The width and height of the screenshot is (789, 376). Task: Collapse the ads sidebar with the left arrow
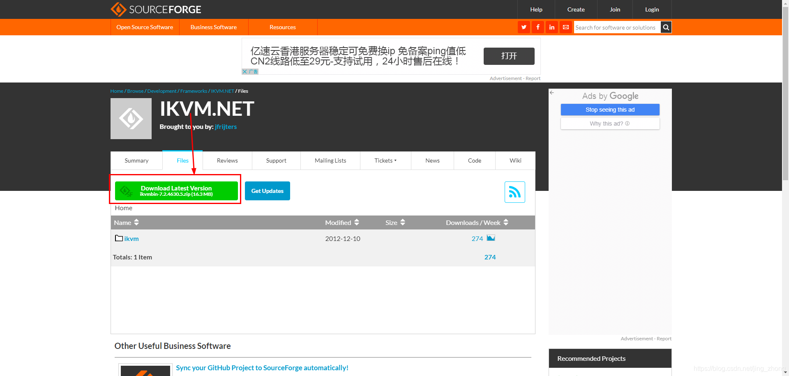coord(551,93)
